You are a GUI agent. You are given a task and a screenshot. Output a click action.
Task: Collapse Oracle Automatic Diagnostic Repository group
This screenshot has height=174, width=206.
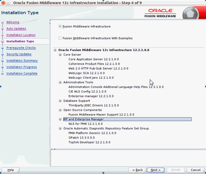click(x=60, y=129)
